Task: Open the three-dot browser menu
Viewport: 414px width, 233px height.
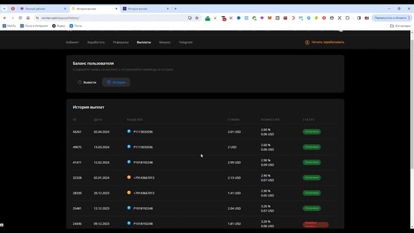Action: click(x=409, y=18)
